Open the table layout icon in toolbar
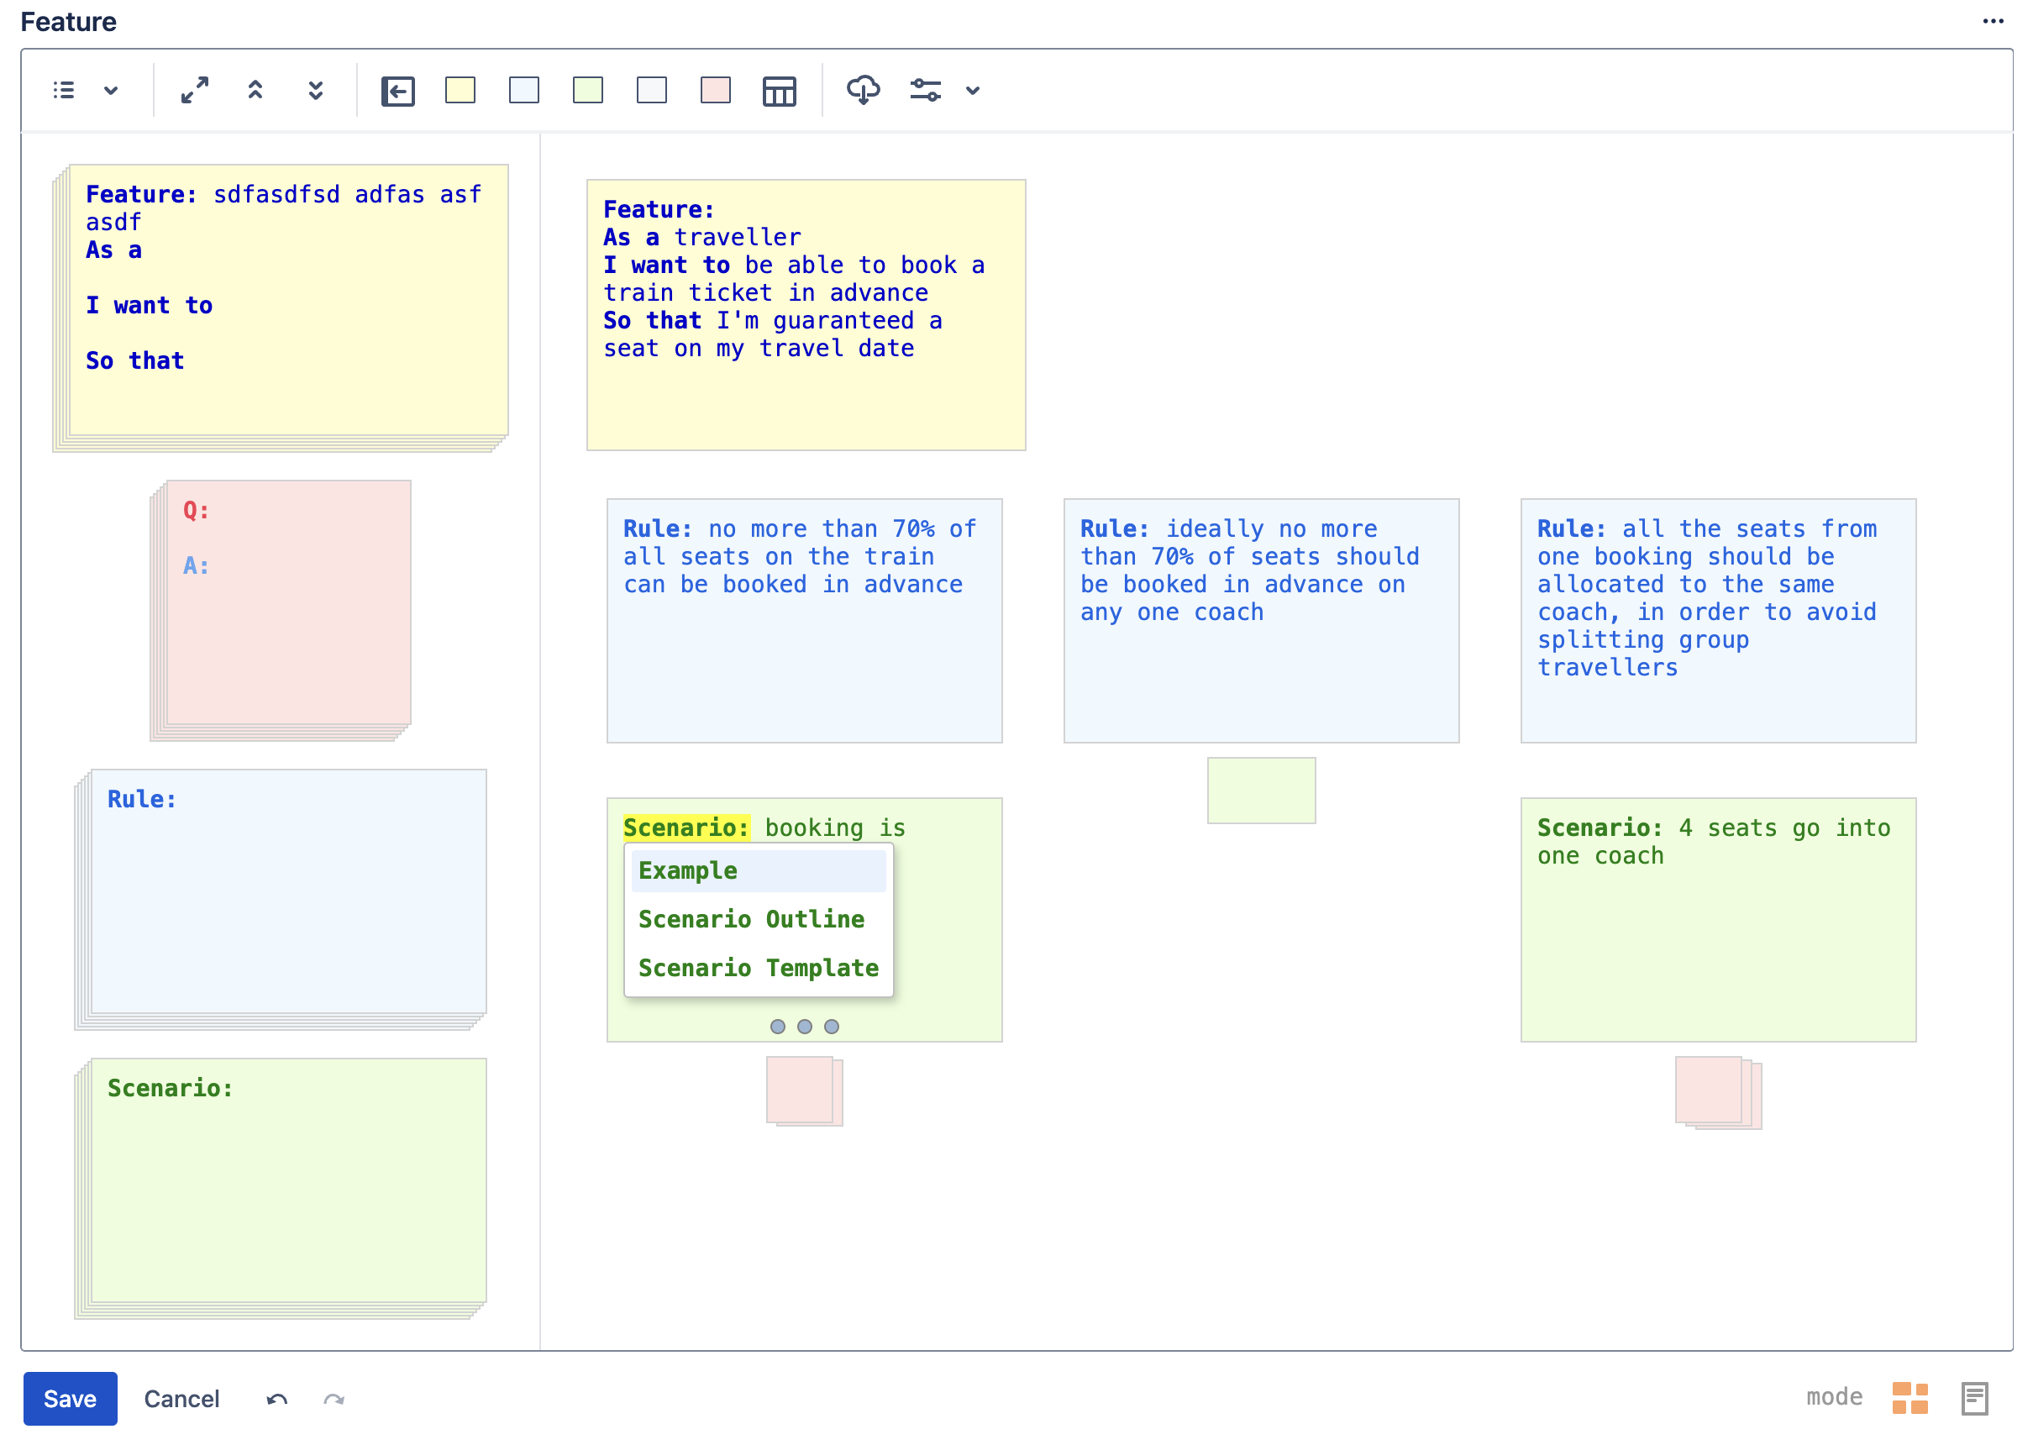 pyautogui.click(x=780, y=91)
